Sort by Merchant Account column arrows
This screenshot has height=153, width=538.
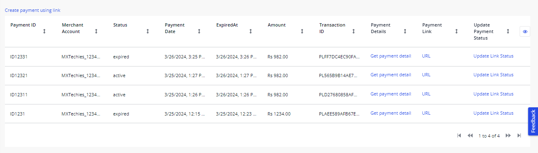96,31
